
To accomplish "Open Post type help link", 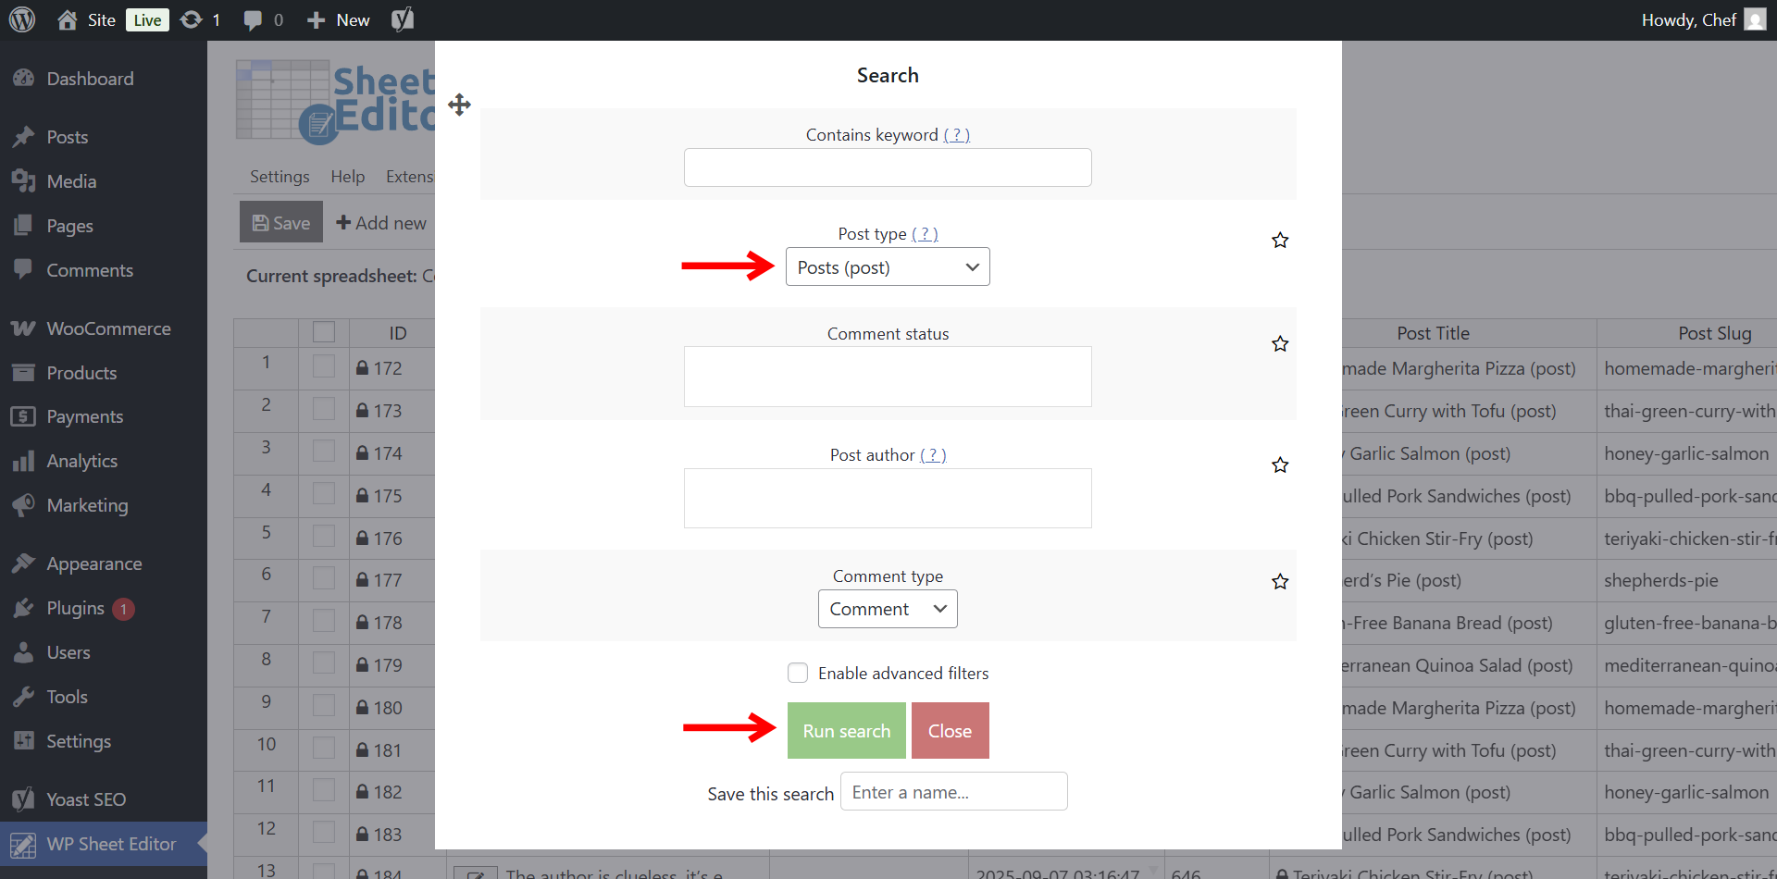I will coord(925,234).
